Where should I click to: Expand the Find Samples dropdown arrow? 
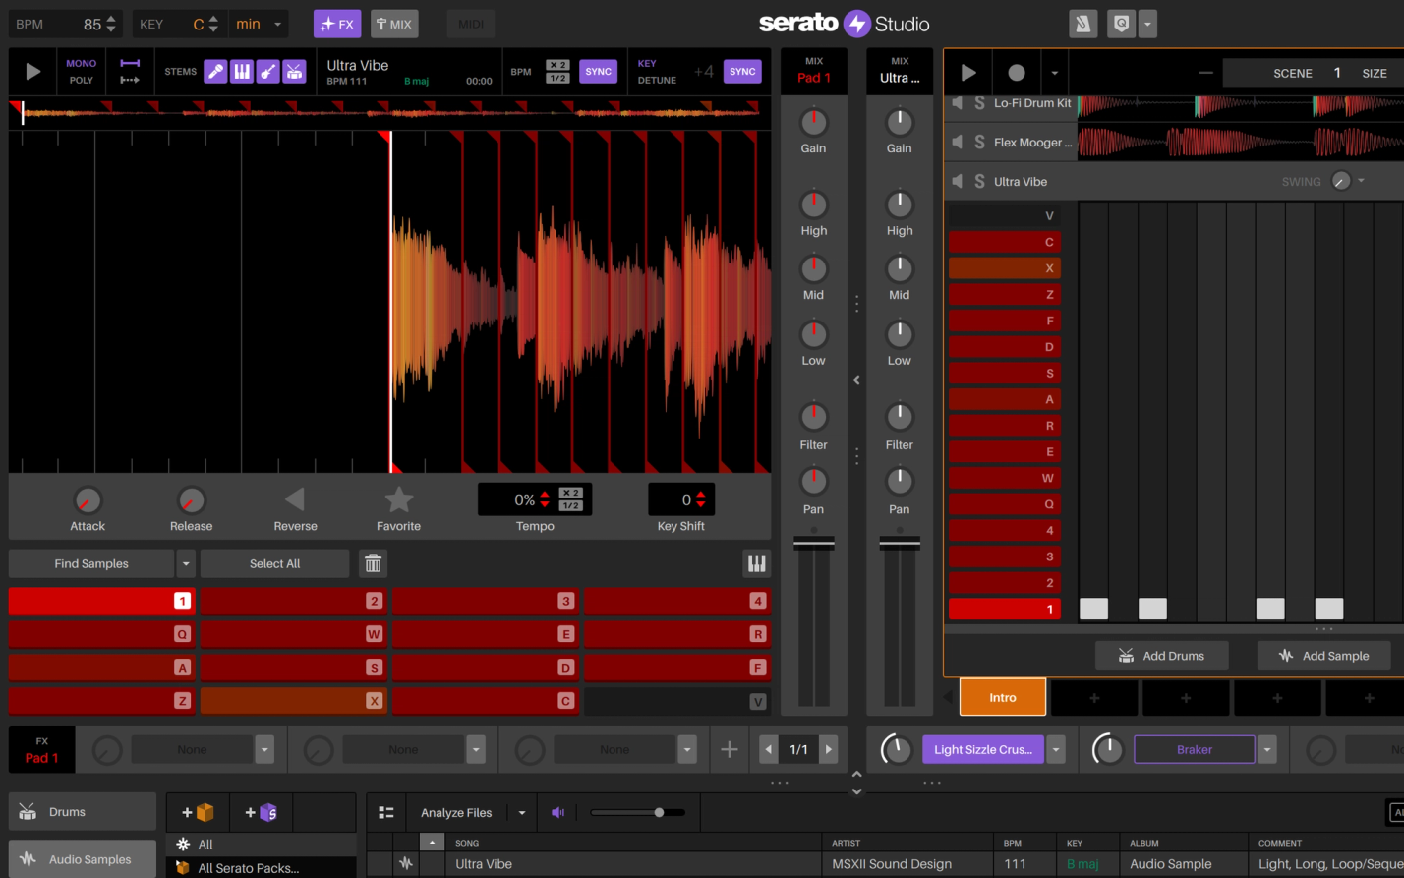[x=185, y=562]
